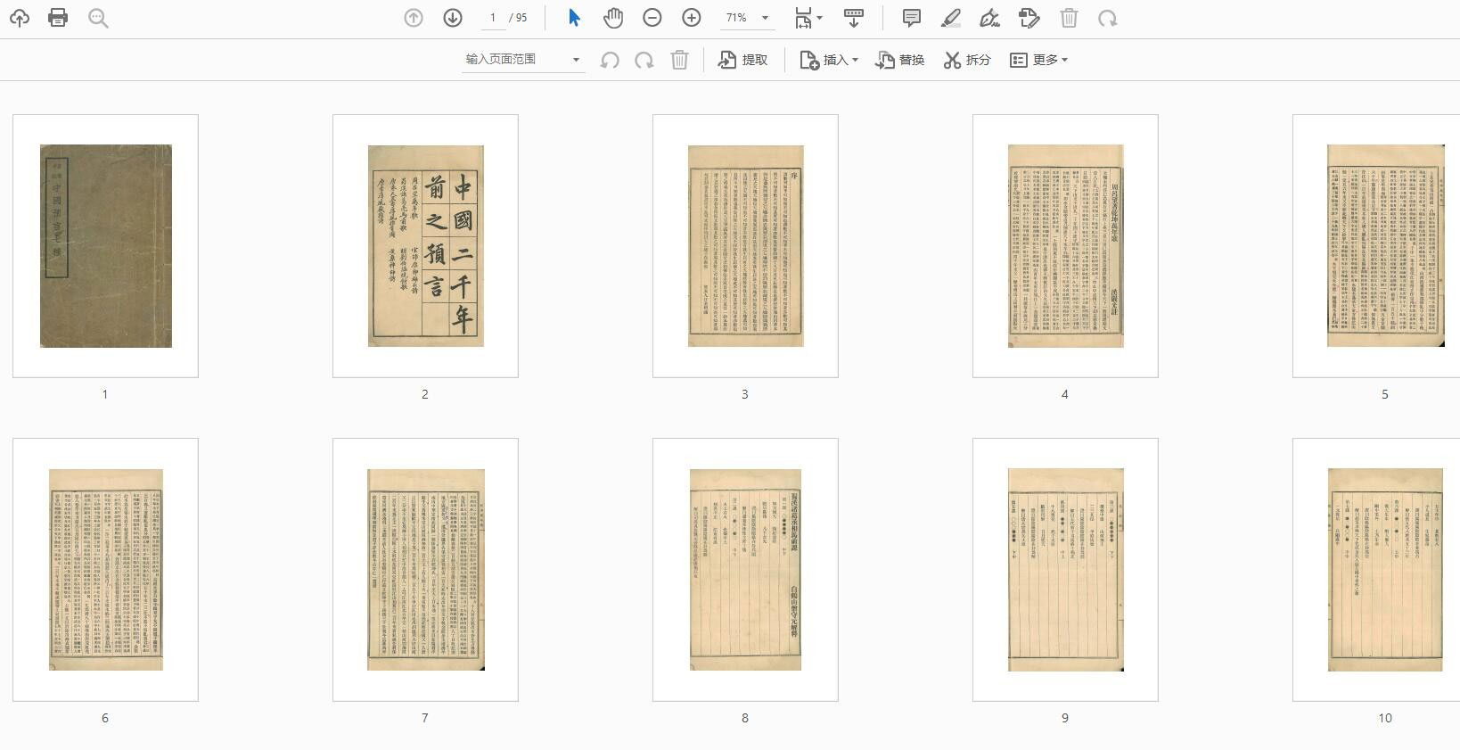This screenshot has height=750, width=1460.
Task: Select page 2 title thumbnail
Action: (425, 245)
